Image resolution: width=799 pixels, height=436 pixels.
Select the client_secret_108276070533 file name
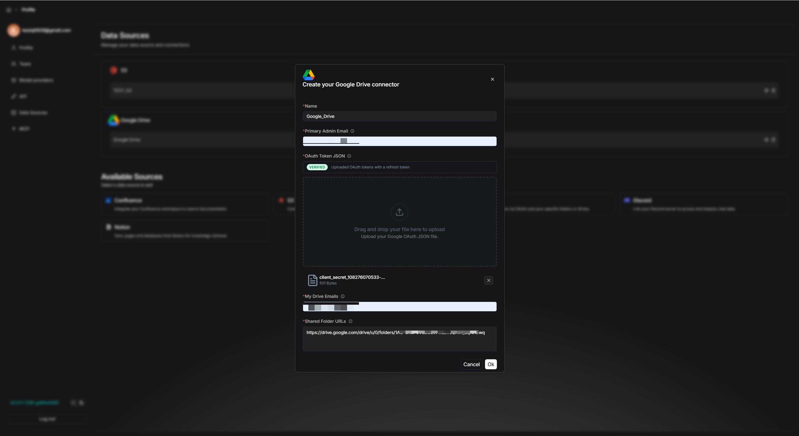coord(352,277)
